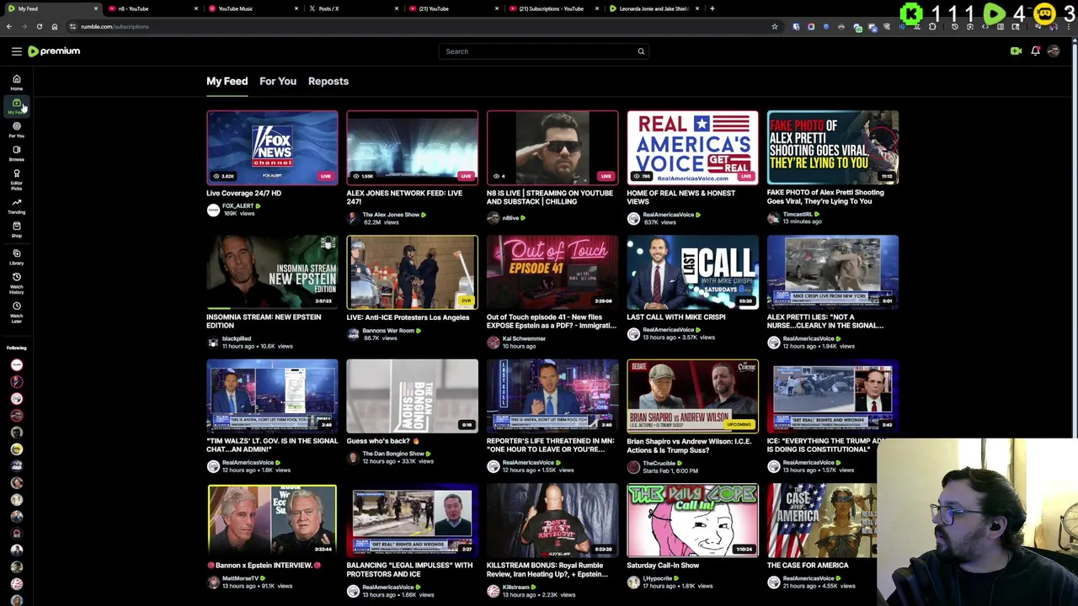
Task: Open Editor Picks in the sidebar
Action: coord(16,178)
